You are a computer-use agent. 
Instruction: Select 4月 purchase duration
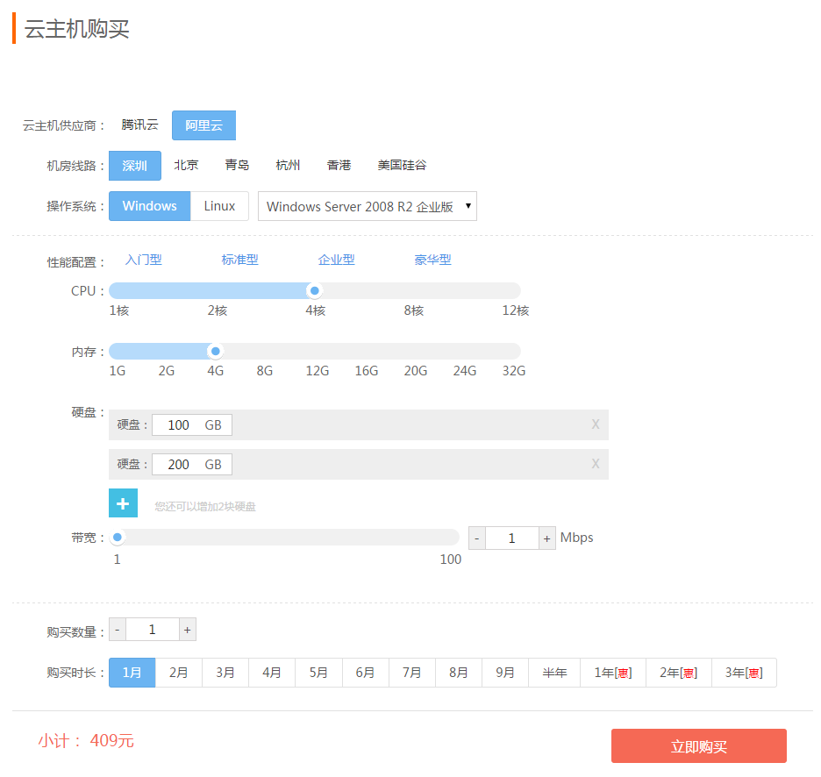tap(272, 673)
